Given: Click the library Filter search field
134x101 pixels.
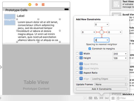Looking at the screenshot, I should tap(125, 98).
